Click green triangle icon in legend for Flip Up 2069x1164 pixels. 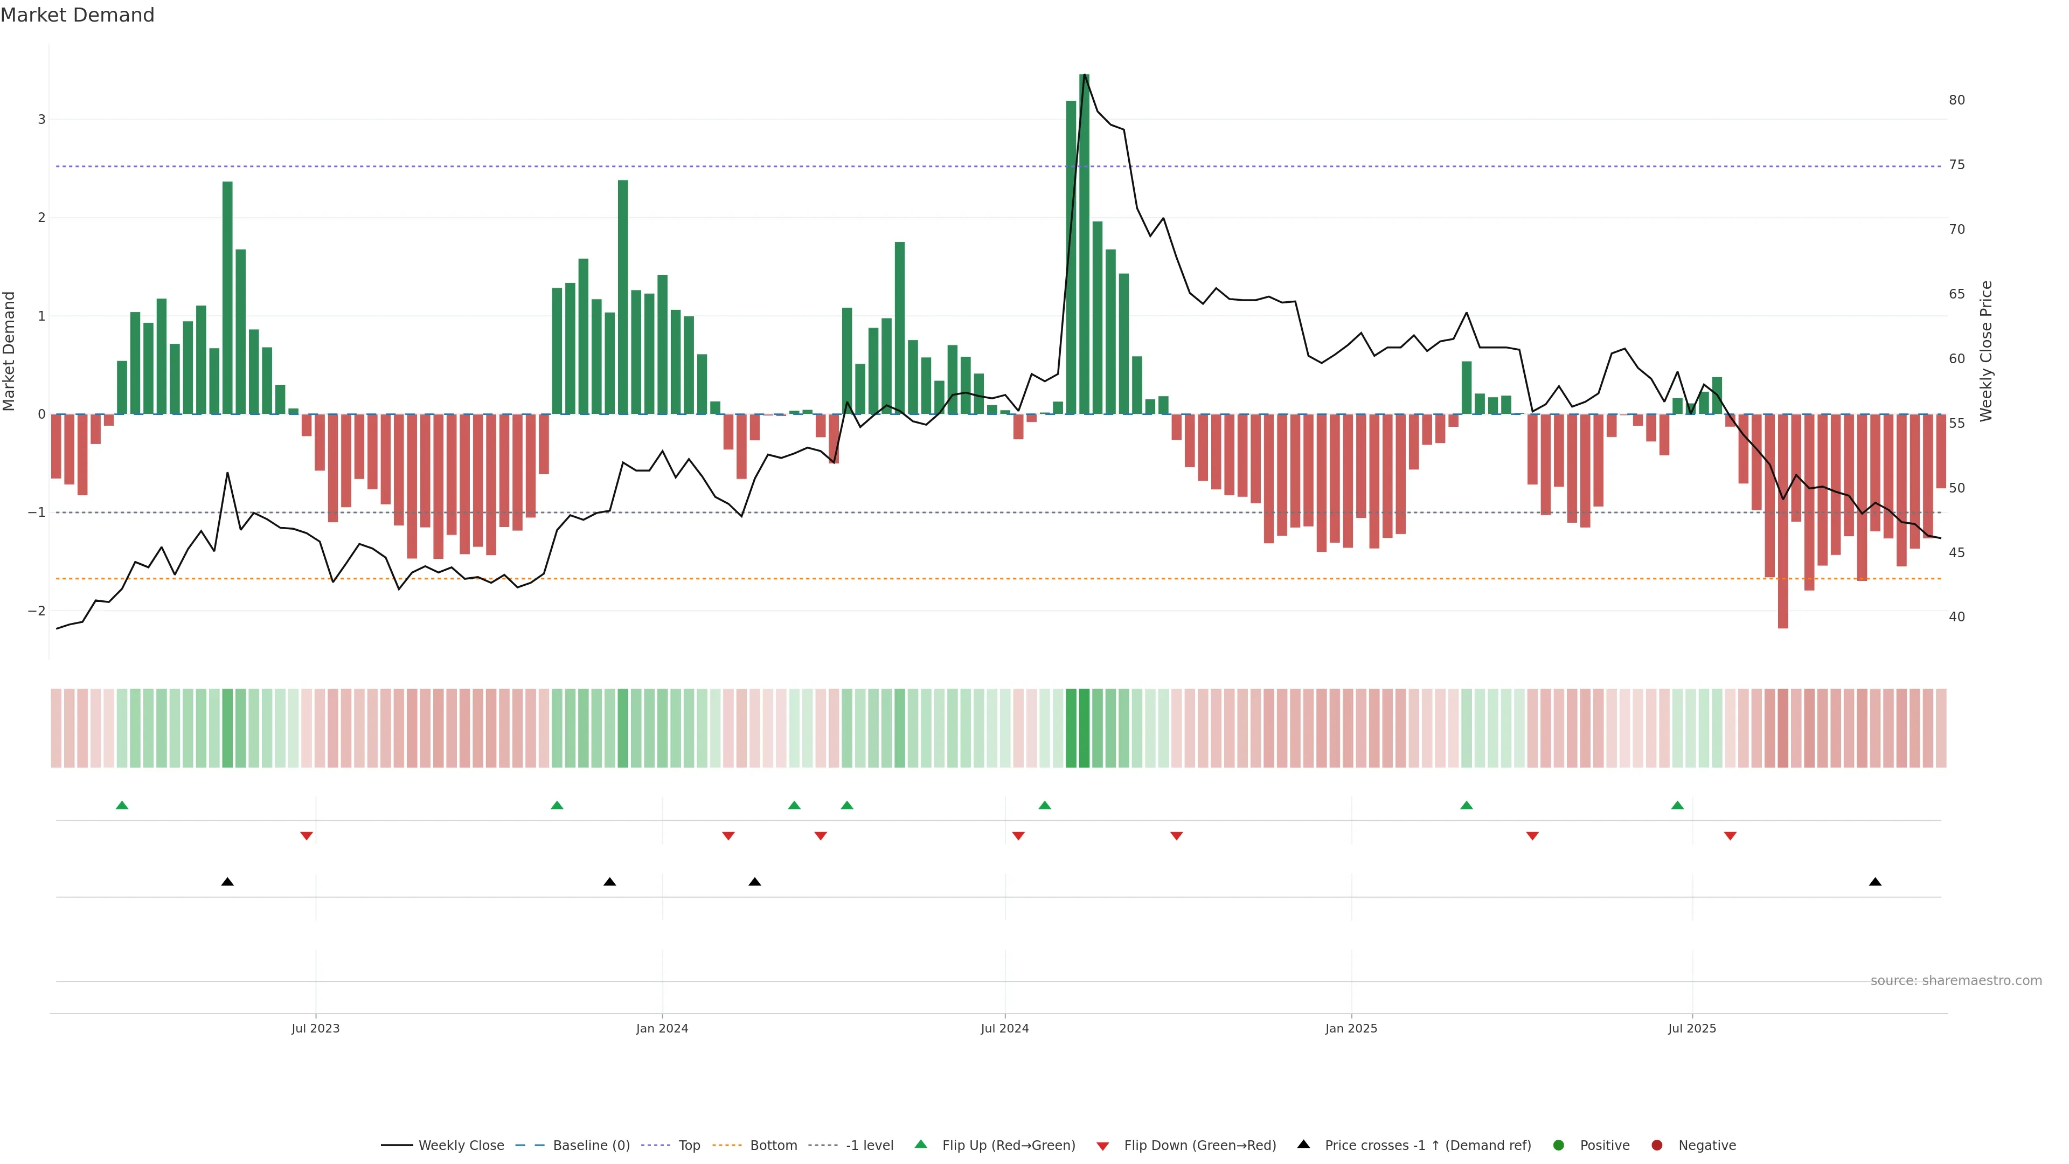pyautogui.click(x=920, y=1144)
